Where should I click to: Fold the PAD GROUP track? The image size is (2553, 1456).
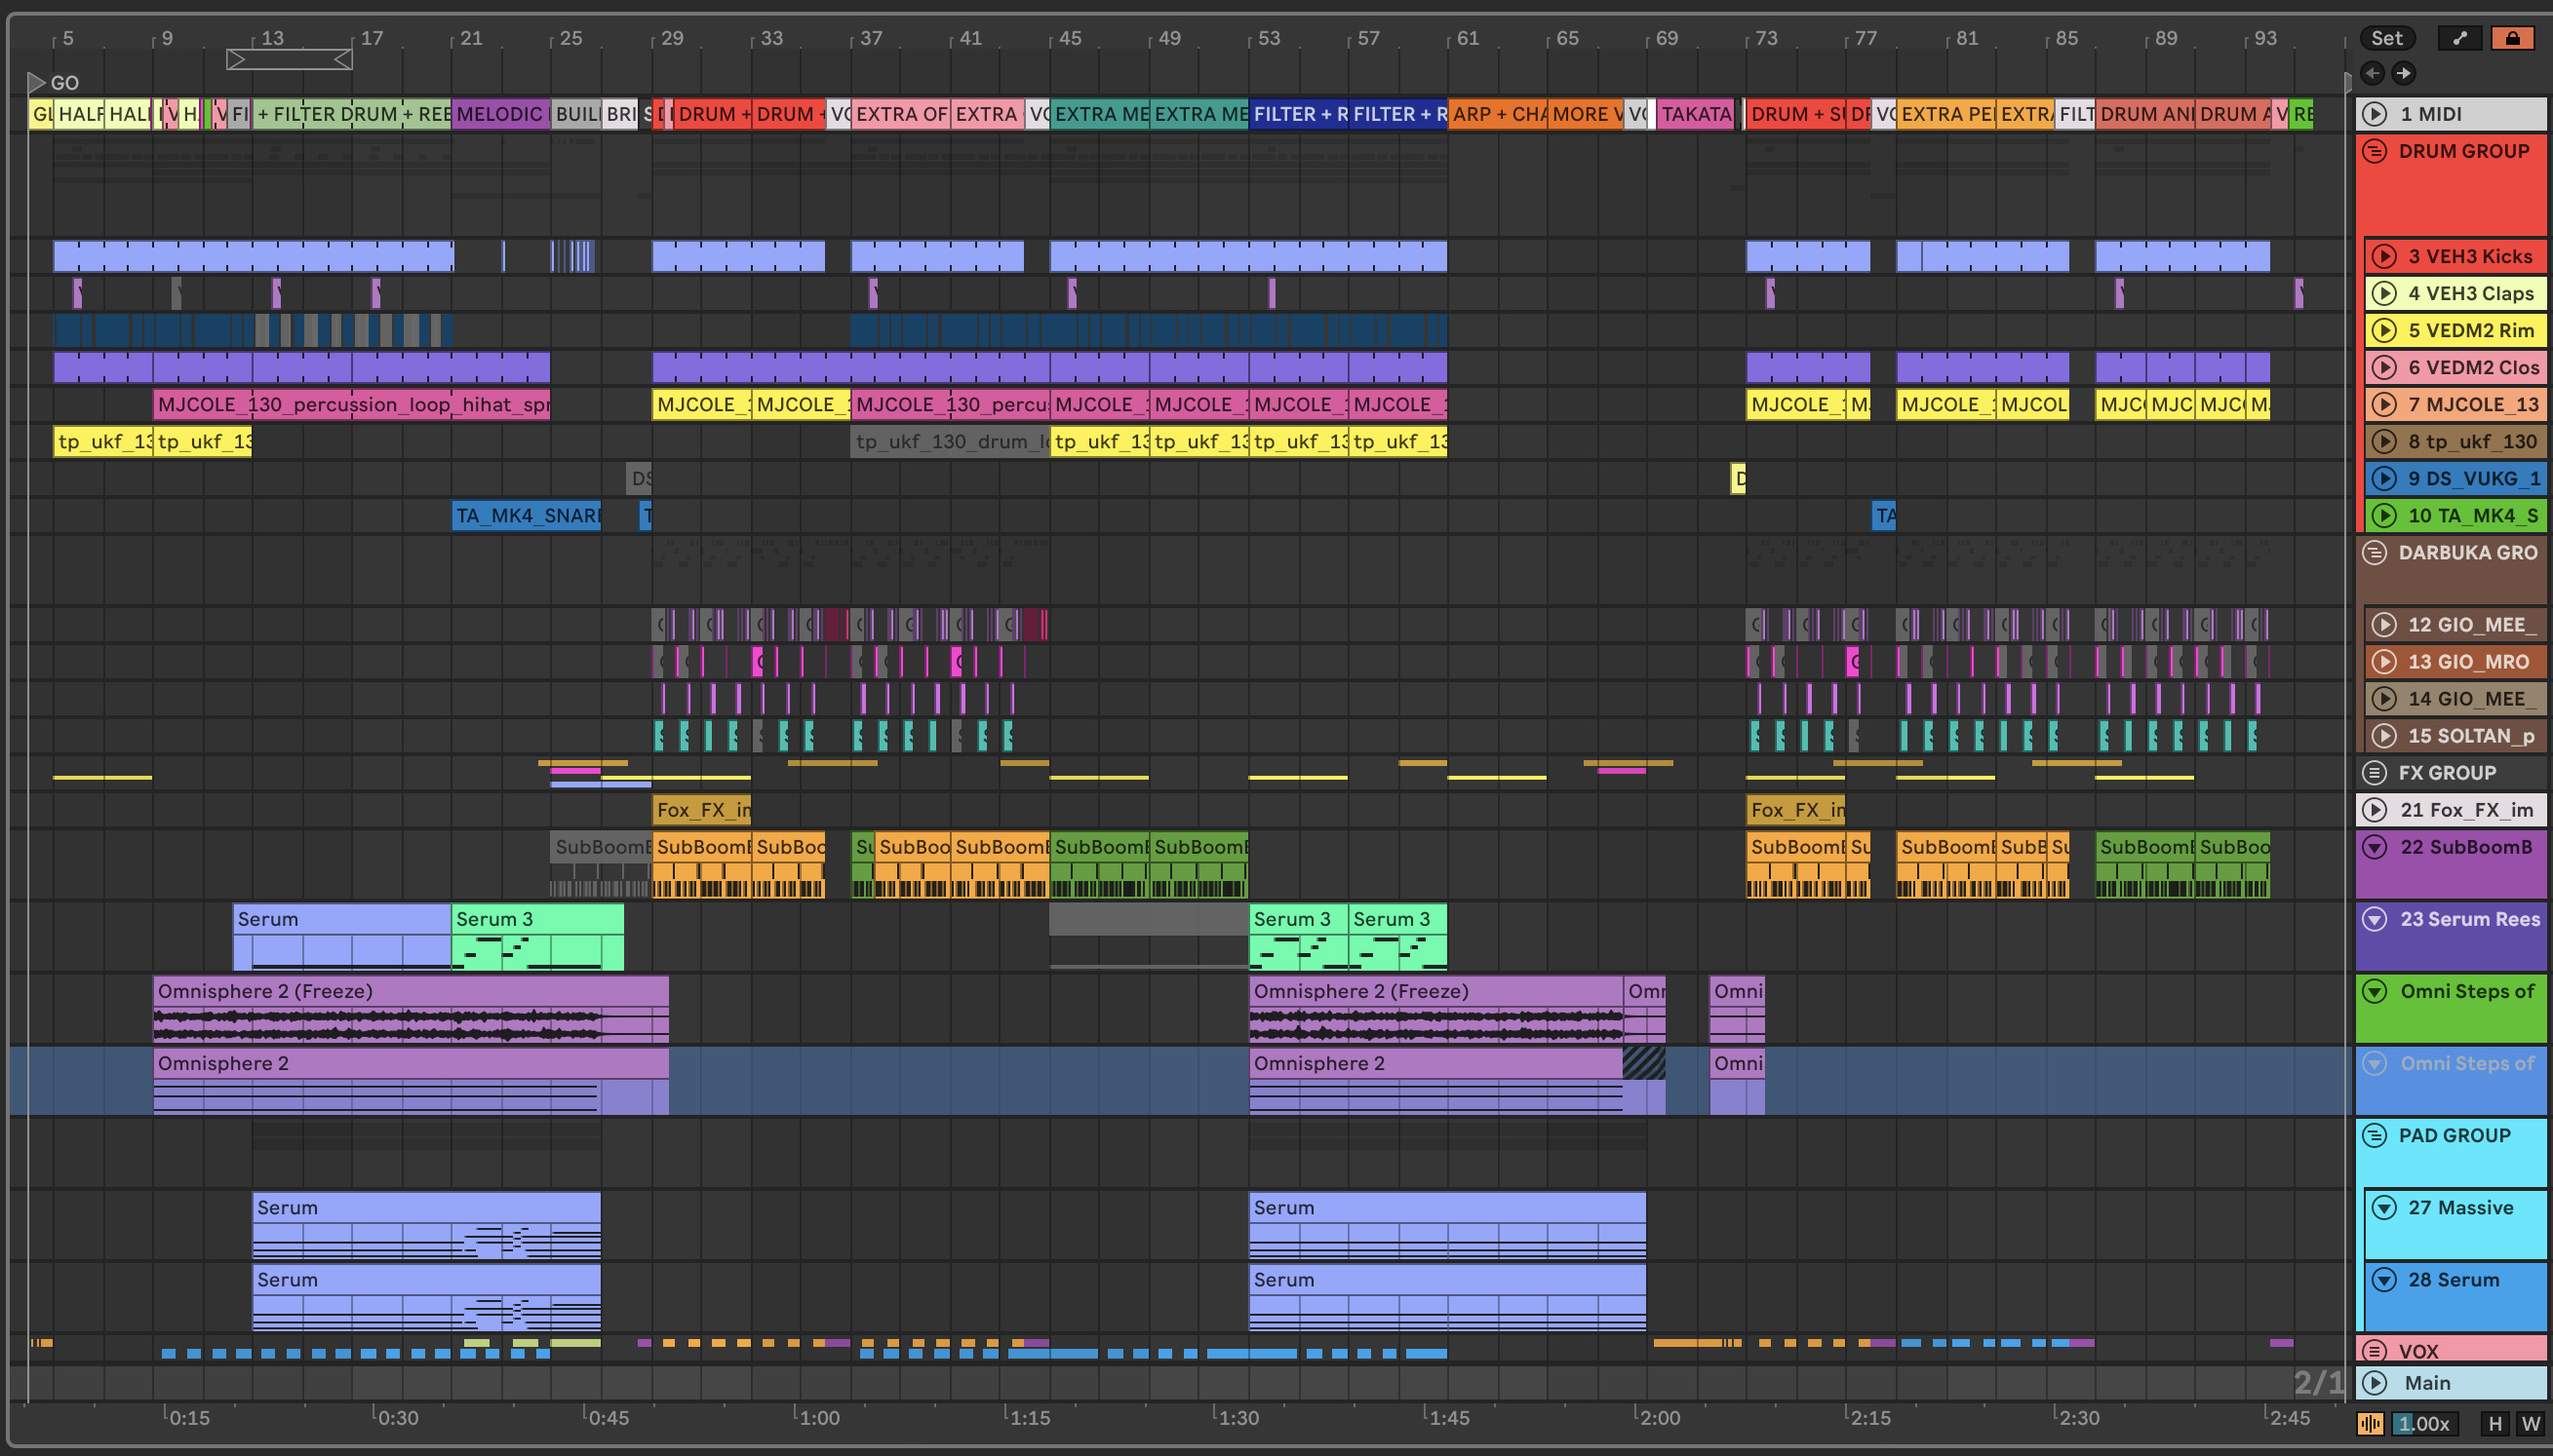click(x=2374, y=1136)
